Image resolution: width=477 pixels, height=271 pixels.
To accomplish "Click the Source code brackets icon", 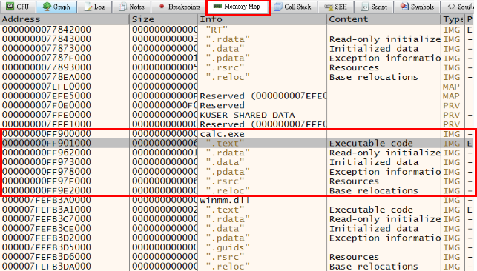I will pos(452,7).
